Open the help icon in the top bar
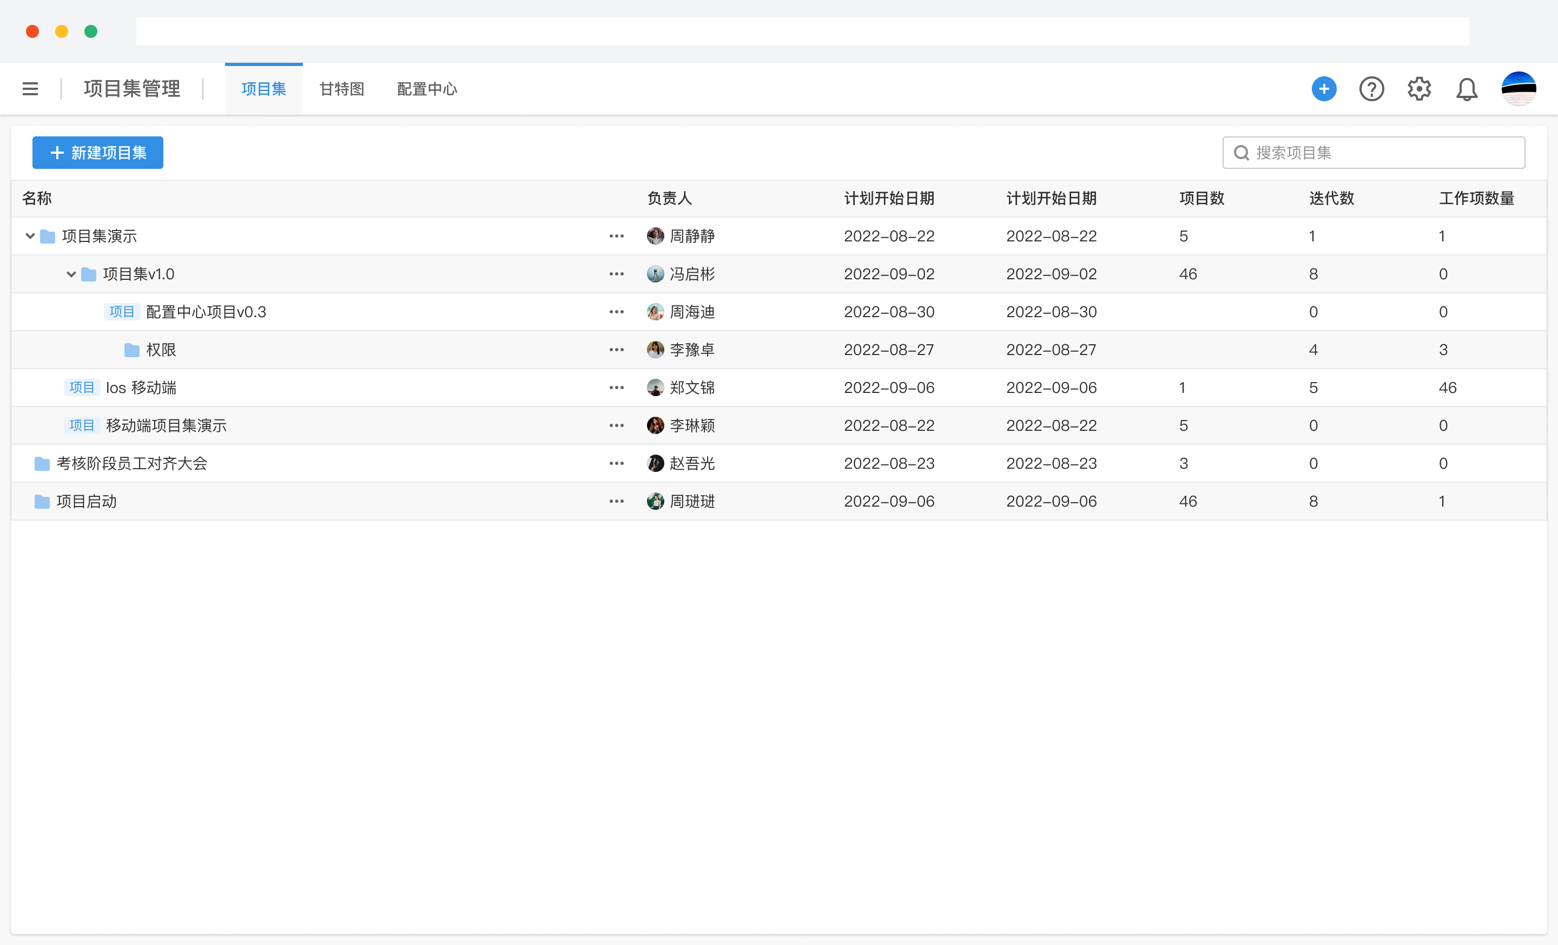 [1371, 89]
